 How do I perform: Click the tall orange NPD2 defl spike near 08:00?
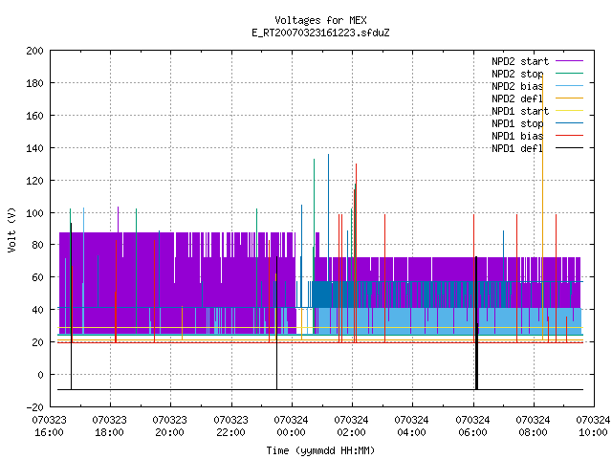click(x=542, y=207)
